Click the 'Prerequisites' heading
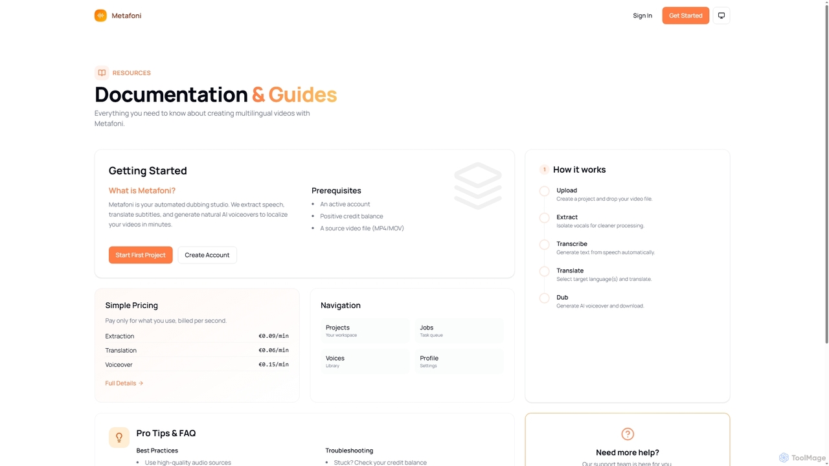This screenshot has height=466, width=829. pyautogui.click(x=336, y=190)
